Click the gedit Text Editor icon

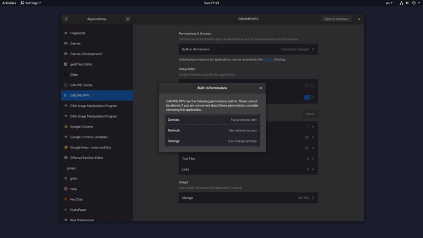click(x=66, y=64)
